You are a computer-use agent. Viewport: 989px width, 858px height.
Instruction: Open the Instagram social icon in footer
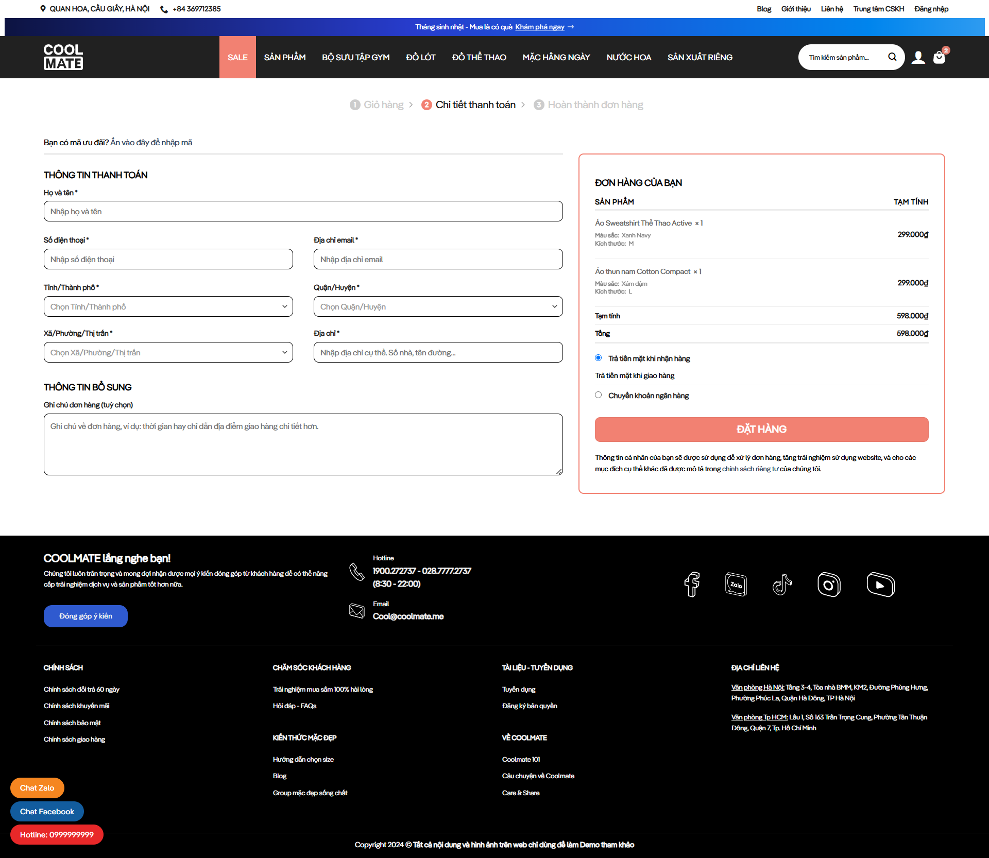click(x=829, y=585)
